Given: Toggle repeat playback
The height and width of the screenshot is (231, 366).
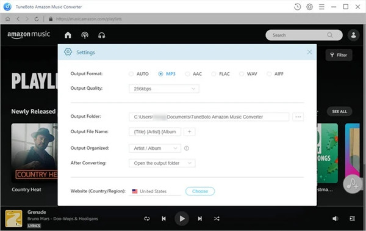Looking at the screenshot, I should [147, 219].
